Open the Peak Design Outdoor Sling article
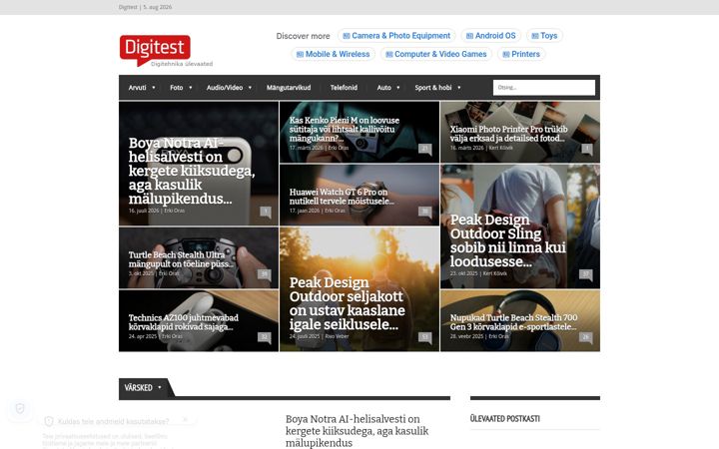Viewport: 719px width, 449px height. click(508, 240)
